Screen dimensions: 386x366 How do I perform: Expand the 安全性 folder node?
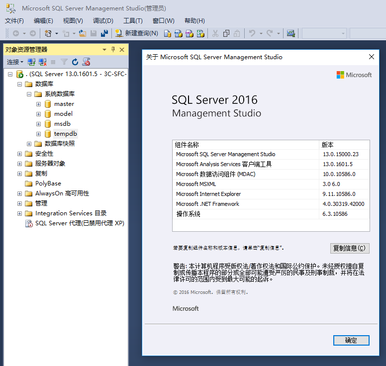[x=20, y=154]
